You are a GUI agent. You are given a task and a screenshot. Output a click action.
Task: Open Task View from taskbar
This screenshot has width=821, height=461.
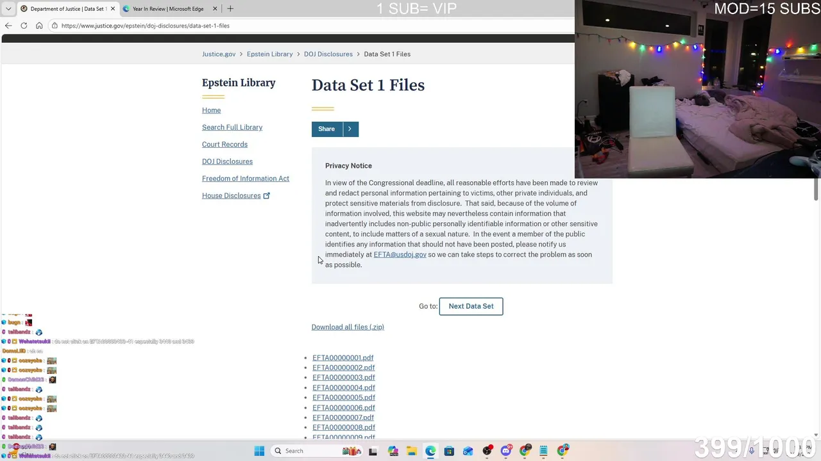(373, 451)
